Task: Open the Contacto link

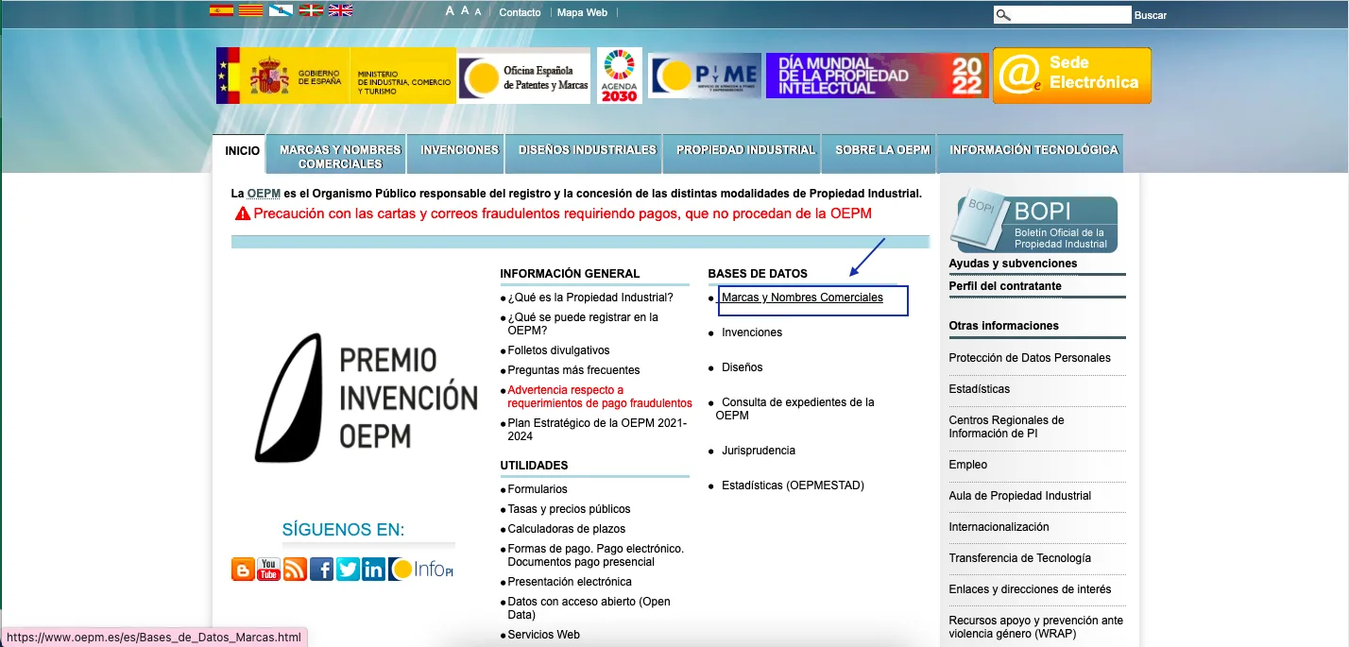Action: (520, 12)
